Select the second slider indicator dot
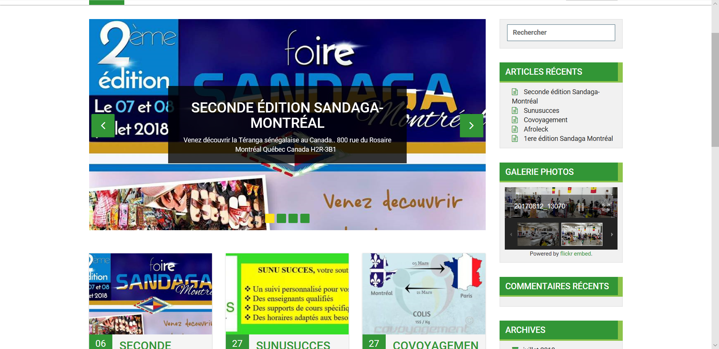Image resolution: width=719 pixels, height=349 pixels. coord(282,218)
